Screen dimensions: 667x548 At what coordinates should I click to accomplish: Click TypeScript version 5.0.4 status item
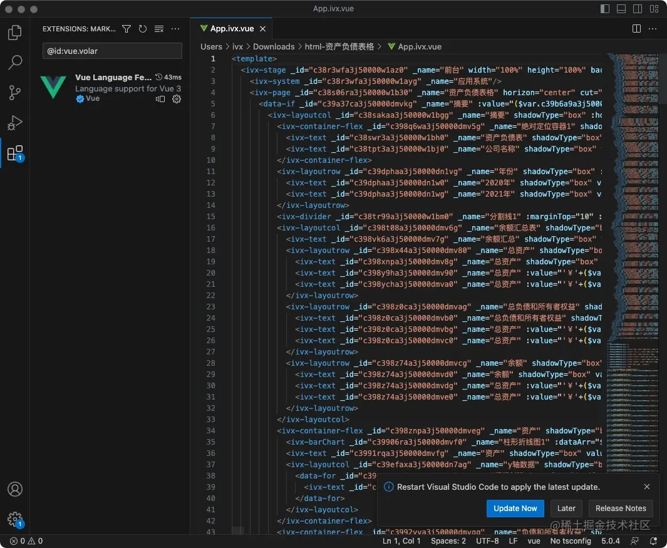(611, 541)
